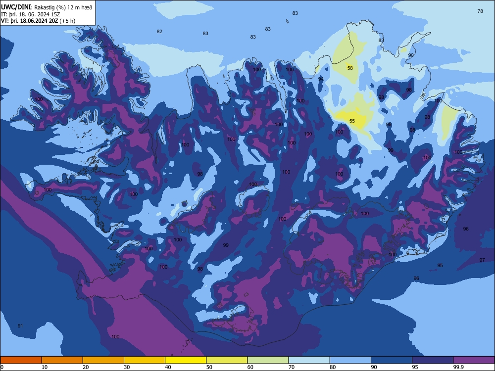This screenshot has width=495, height=371.
Task: Click the orange 10–20 legend swatch
Action: [62, 360]
